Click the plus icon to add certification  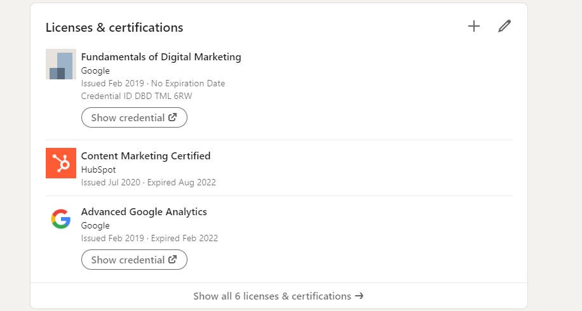point(473,26)
